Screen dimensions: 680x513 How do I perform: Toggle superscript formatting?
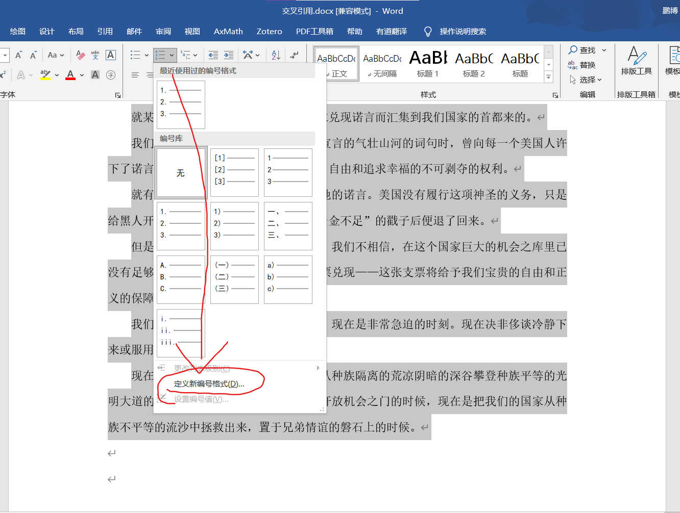[3, 75]
